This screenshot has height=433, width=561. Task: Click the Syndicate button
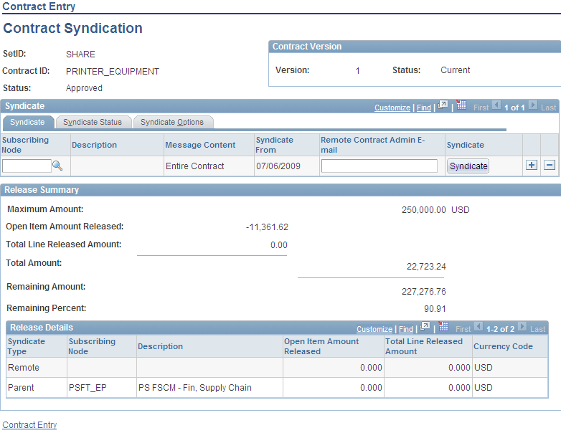pyautogui.click(x=468, y=166)
